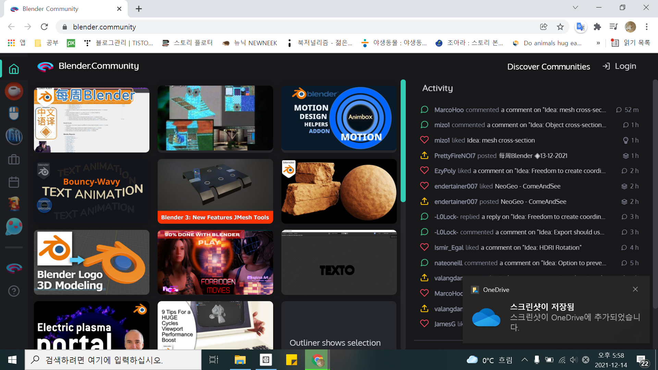Open the Chrome profile avatar
Screen dimensions: 658x370
click(x=630, y=27)
